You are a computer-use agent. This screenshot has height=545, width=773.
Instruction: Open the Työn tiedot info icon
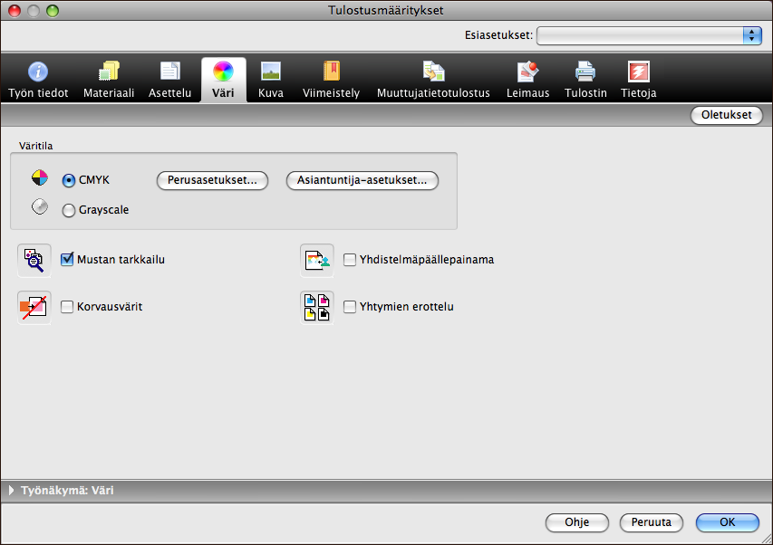(38, 72)
